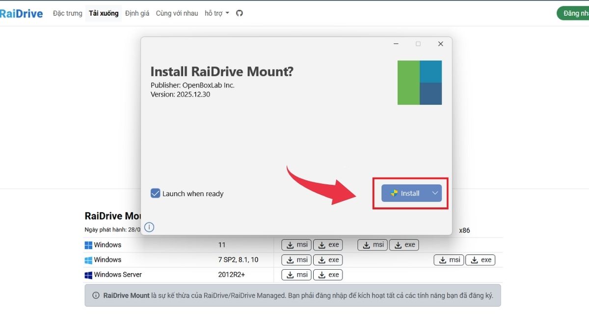Click the green Đăng nhập button

573,13
